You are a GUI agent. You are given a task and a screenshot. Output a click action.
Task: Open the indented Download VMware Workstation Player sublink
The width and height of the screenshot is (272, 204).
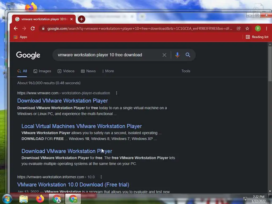click(x=67, y=151)
